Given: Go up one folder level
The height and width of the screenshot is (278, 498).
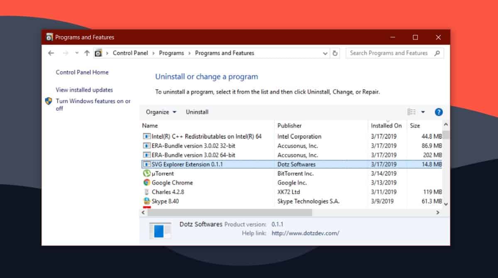Looking at the screenshot, I should point(87,53).
